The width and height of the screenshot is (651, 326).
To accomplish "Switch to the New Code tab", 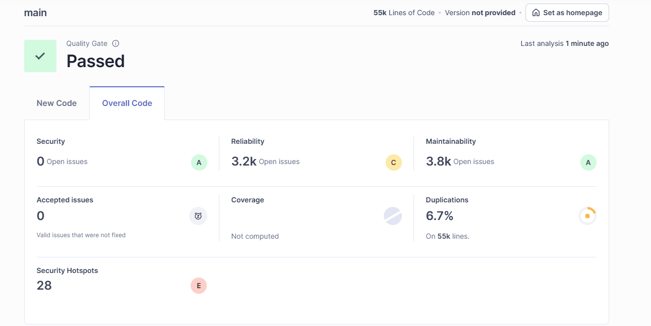I will coord(56,103).
